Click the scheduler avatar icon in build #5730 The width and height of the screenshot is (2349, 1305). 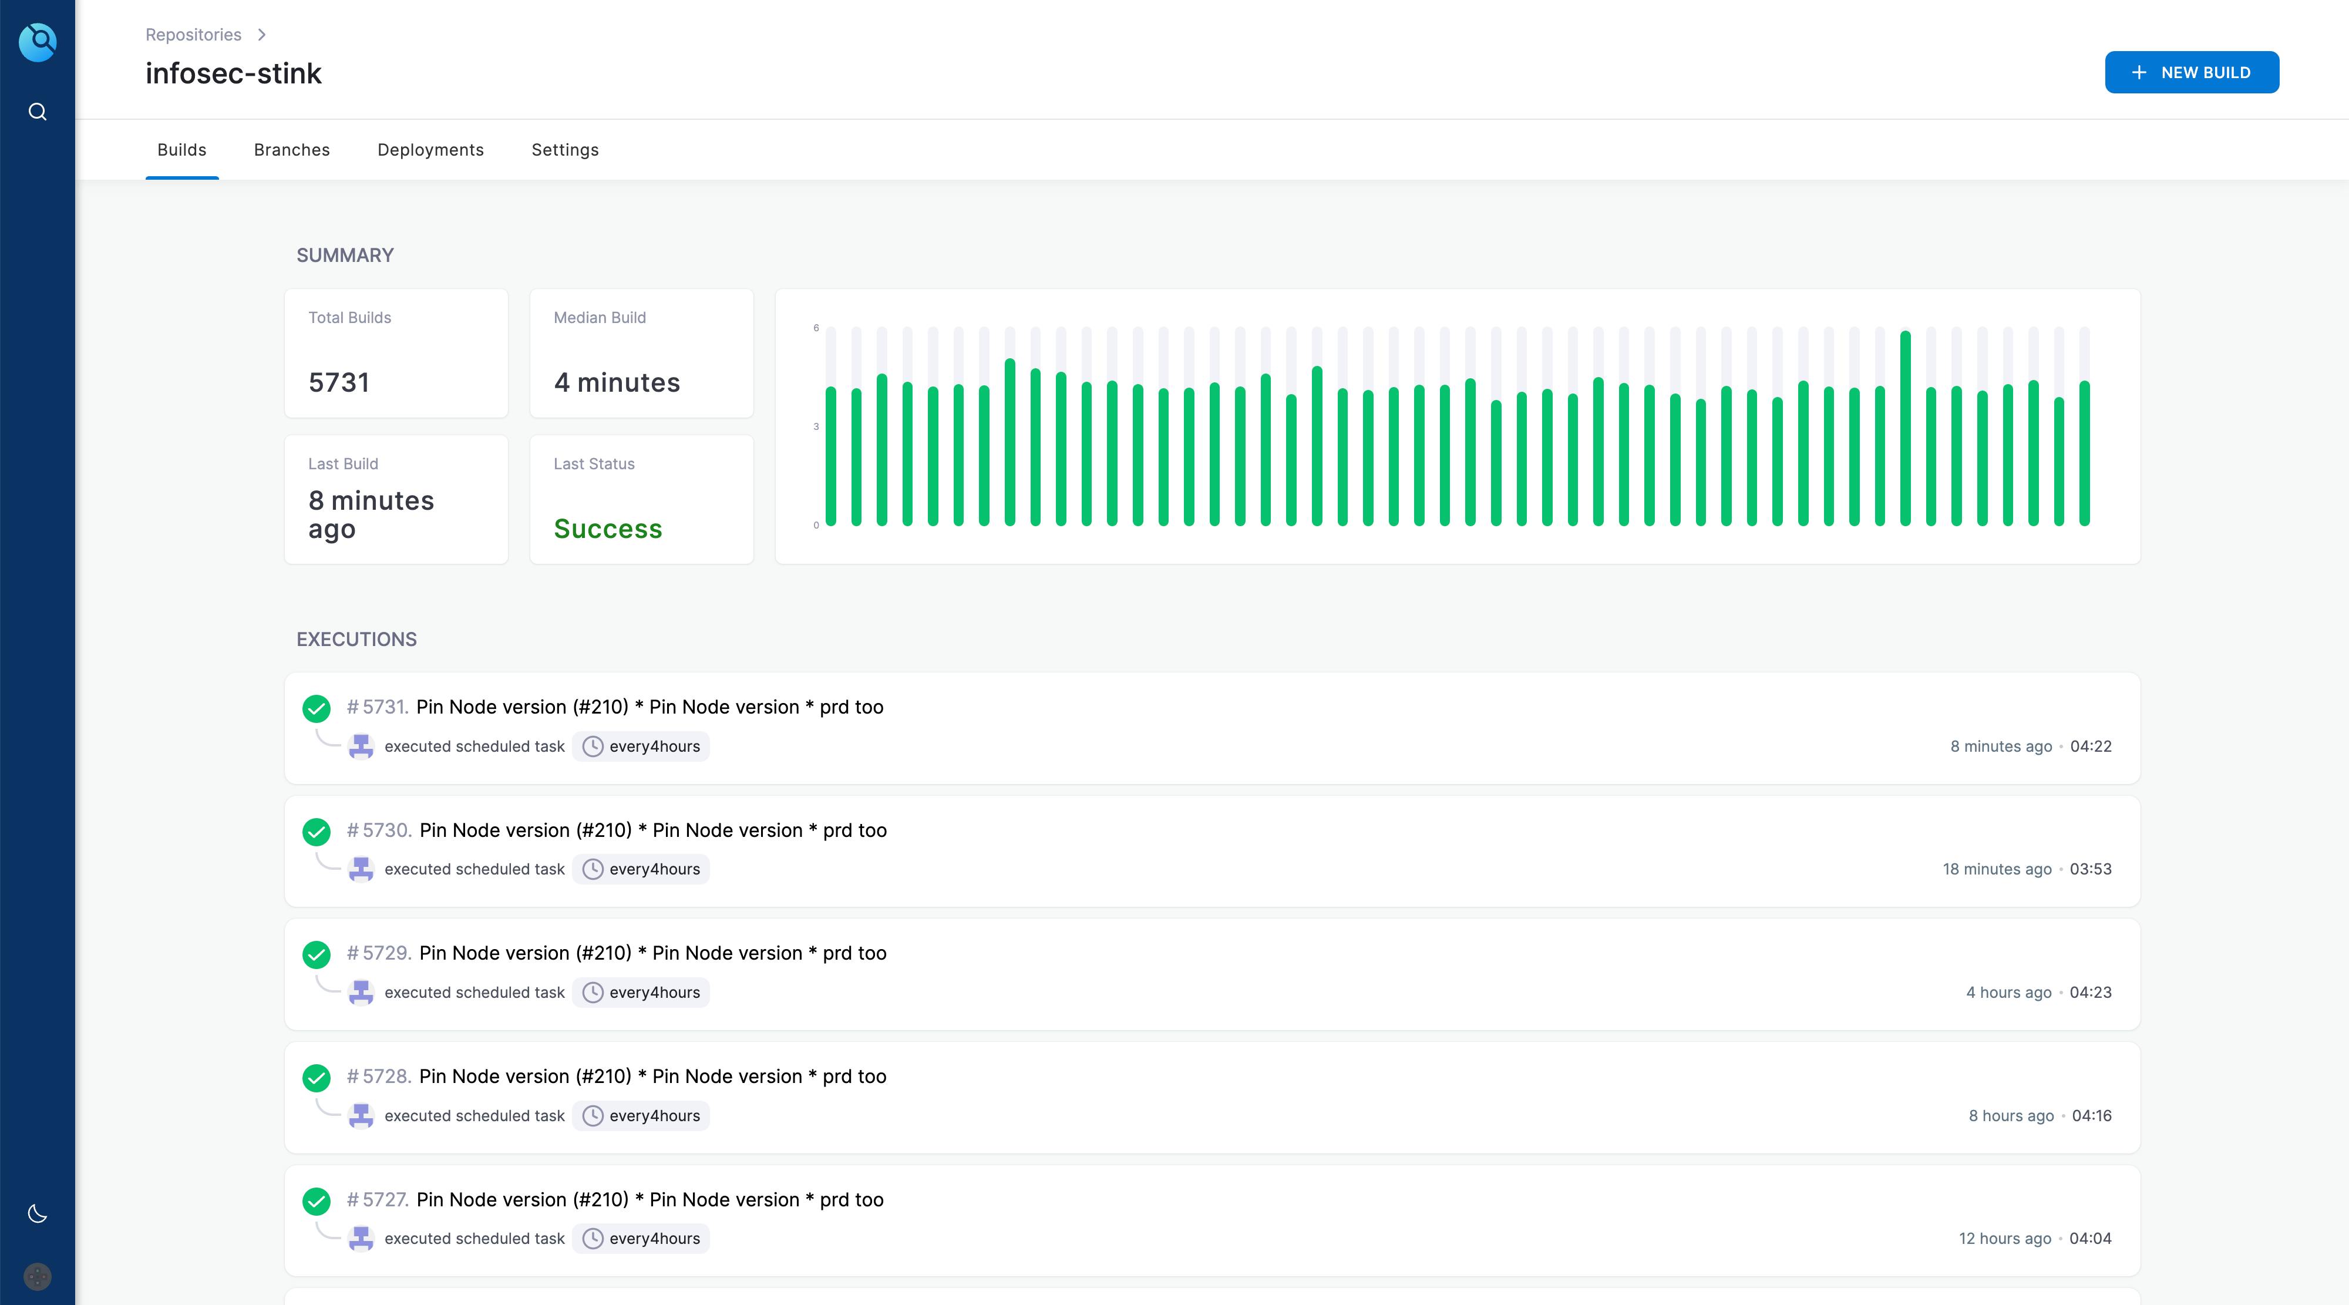point(361,869)
